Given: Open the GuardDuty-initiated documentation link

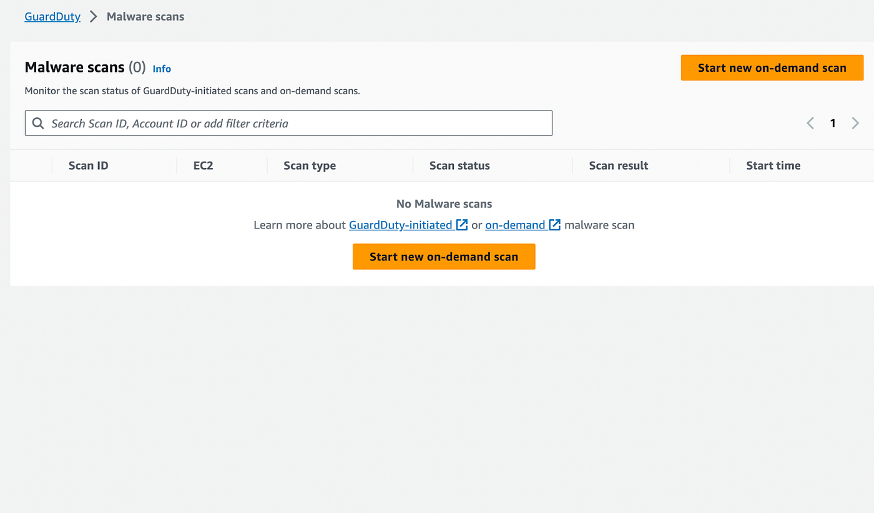Looking at the screenshot, I should click(401, 225).
